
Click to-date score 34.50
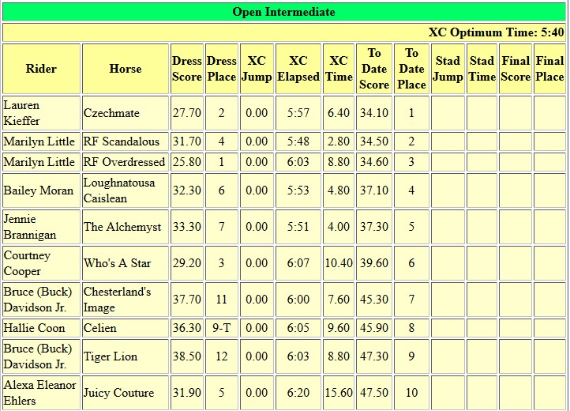click(x=374, y=141)
